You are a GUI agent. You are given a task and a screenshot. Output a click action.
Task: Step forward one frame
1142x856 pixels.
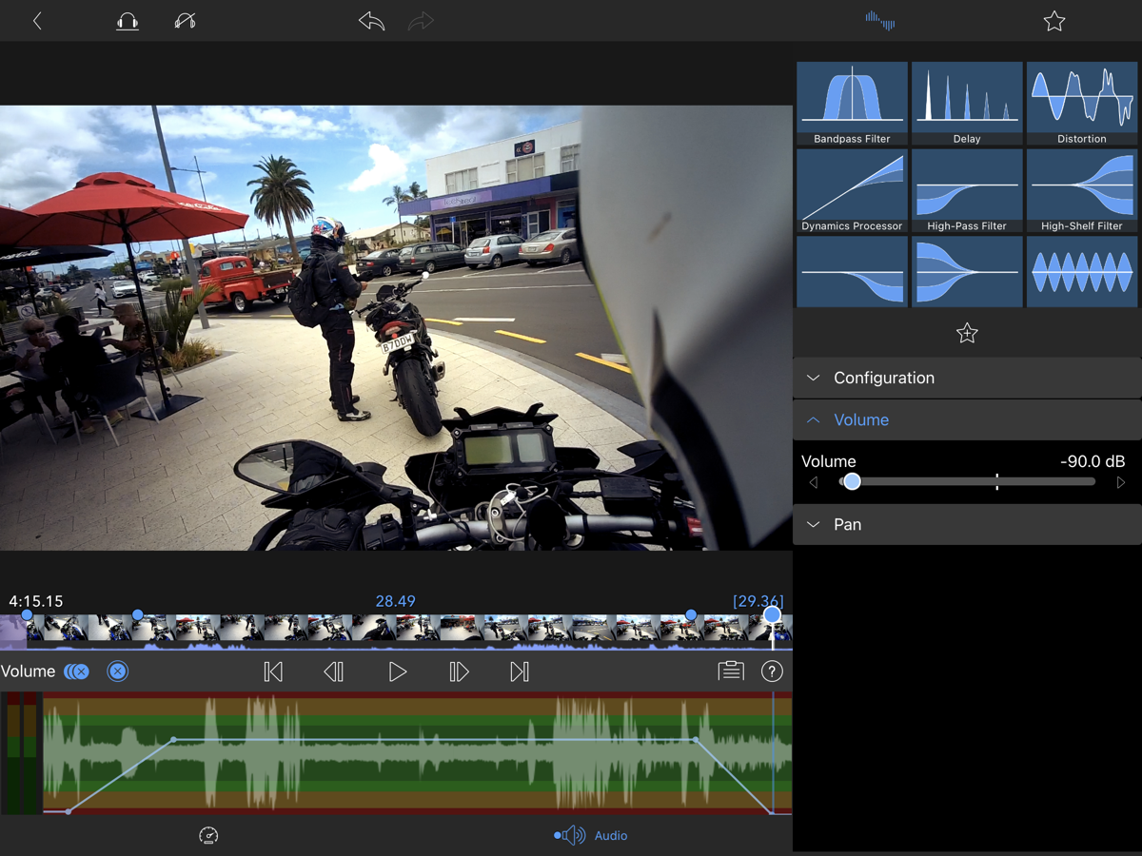(x=459, y=671)
